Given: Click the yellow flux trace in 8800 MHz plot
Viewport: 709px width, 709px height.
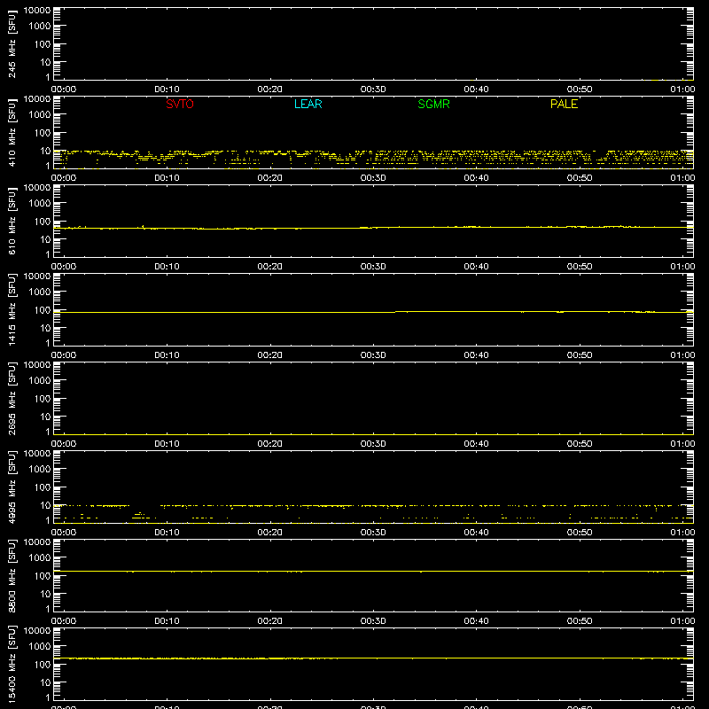Looking at the screenshot, I should click(x=373, y=571).
